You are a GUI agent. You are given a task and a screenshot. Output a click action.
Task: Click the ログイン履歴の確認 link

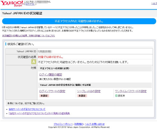click(51, 74)
